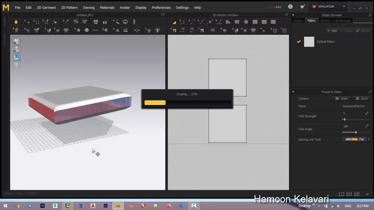Click the Add fabric button

point(332,30)
